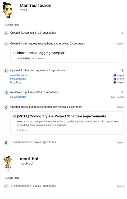127x199 pixels.
Task: Open moul/sshportal link under Reviewed pull requests
Action: (18, 97)
